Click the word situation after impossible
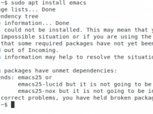Viewport: 153px width, 114px height. 54,37
